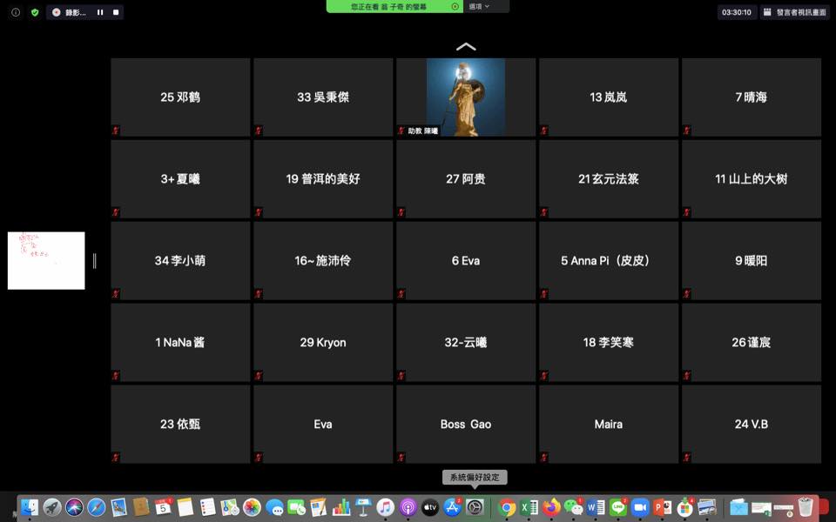
Task: Select the Boss Gao participant tile
Action: [x=466, y=425]
